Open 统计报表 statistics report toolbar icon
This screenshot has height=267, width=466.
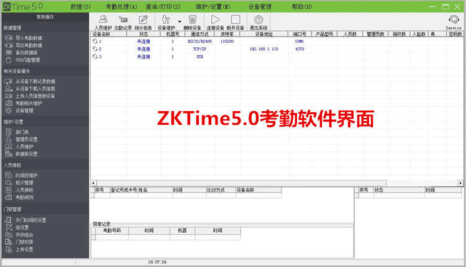143,22
